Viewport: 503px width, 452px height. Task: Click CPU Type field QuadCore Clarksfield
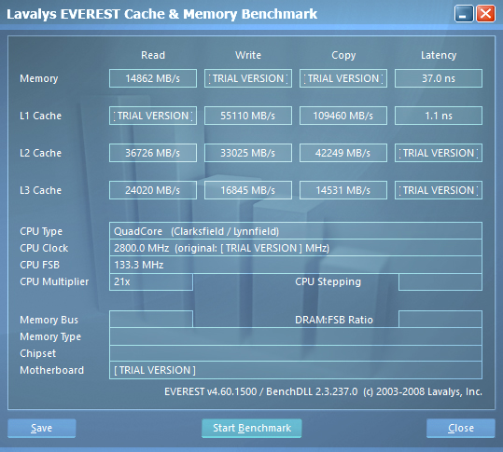(296, 231)
